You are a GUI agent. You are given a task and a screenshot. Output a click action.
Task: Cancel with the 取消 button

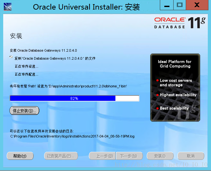click(x=191, y=156)
